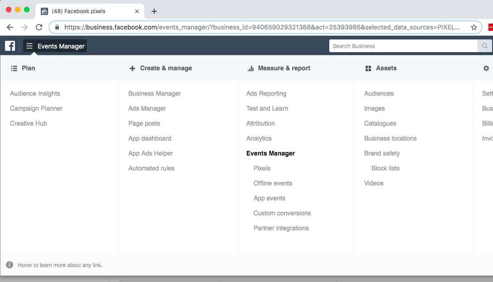Go back using browser back arrow
Screen dimensions: 493x282
coord(10,27)
